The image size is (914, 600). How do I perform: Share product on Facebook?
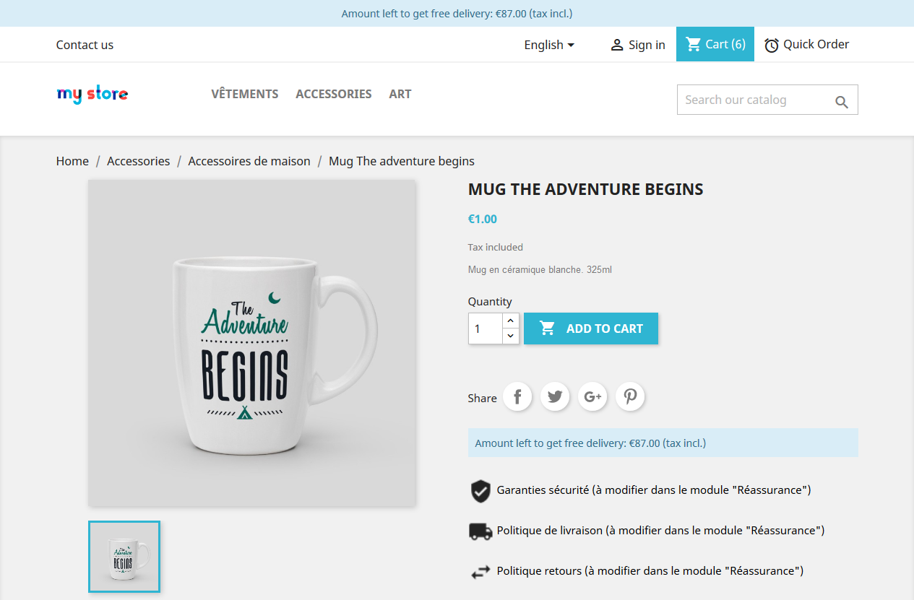pyautogui.click(x=517, y=396)
